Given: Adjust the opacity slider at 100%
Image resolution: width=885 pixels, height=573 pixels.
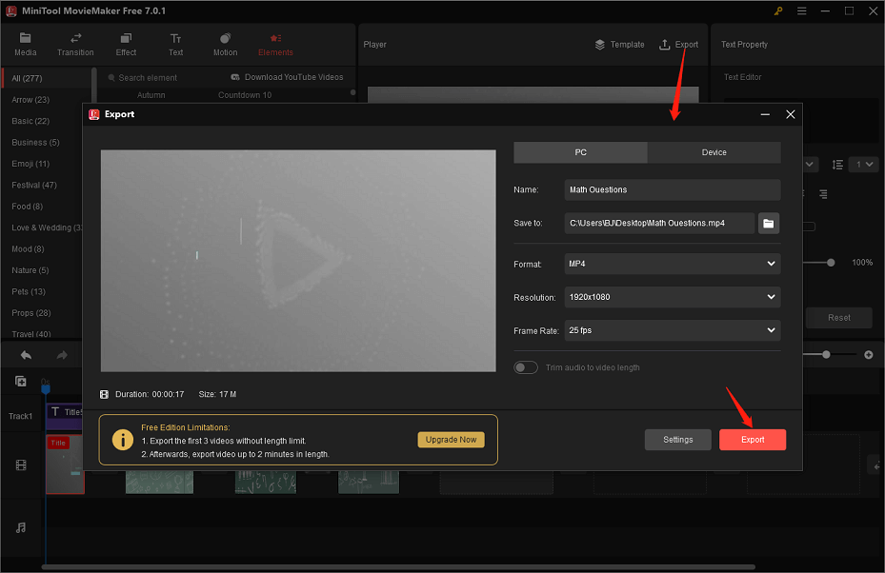Looking at the screenshot, I should pyautogui.click(x=831, y=263).
